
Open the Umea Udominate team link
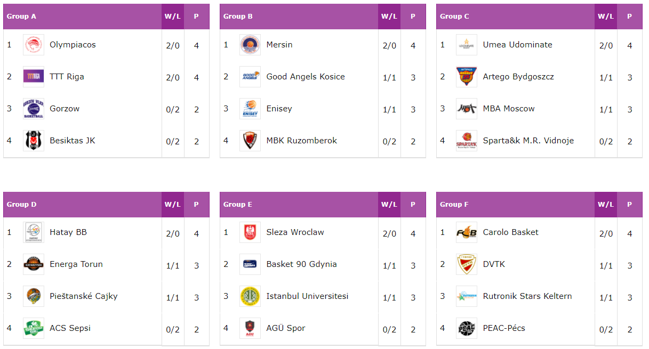pyautogui.click(x=517, y=45)
